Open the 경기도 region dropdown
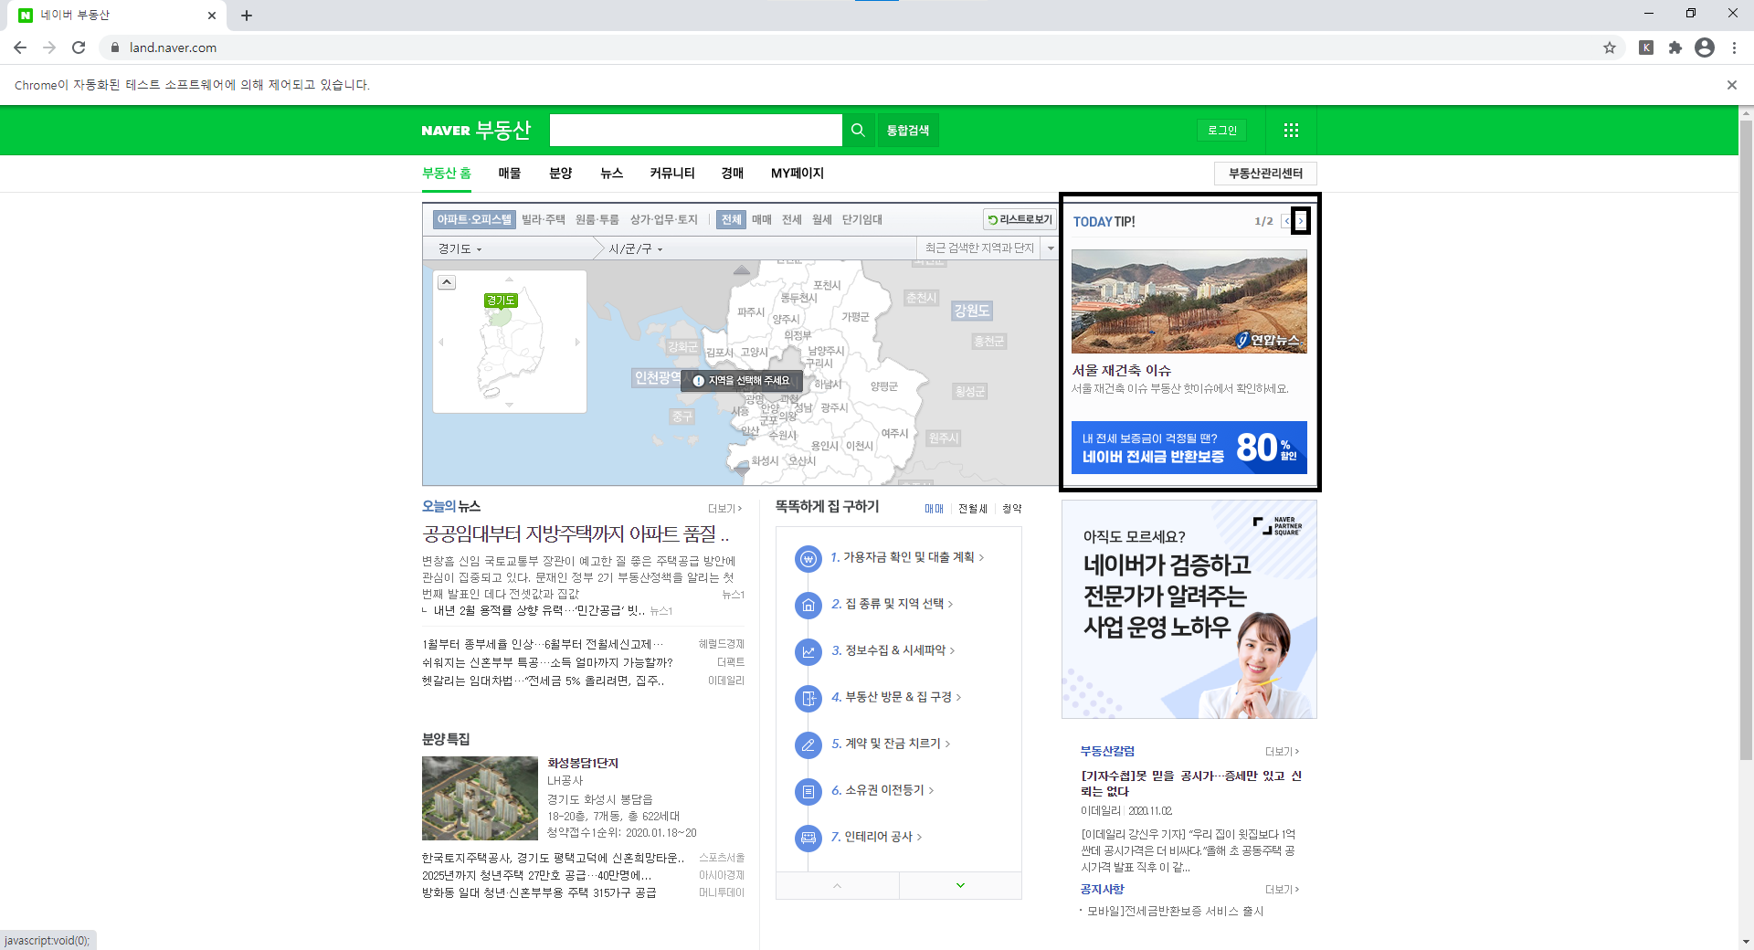 [460, 248]
